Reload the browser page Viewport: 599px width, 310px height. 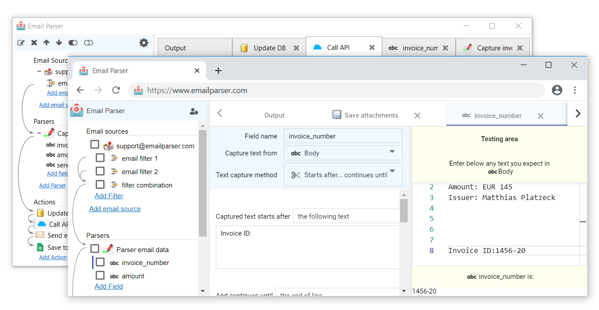point(116,90)
